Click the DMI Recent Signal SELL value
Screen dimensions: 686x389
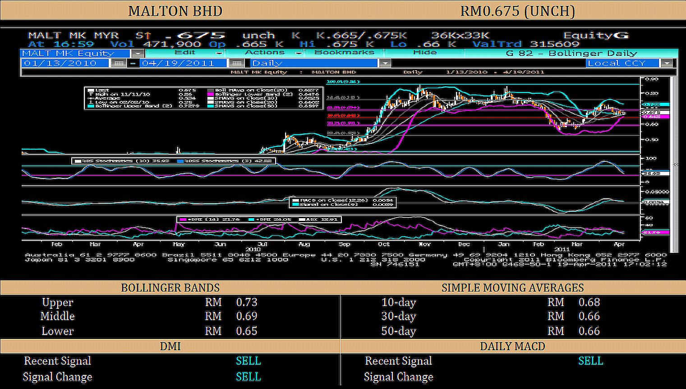[x=249, y=361]
